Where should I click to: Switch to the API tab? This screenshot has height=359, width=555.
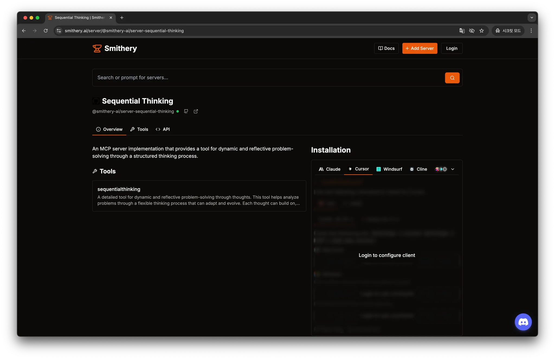click(x=163, y=129)
